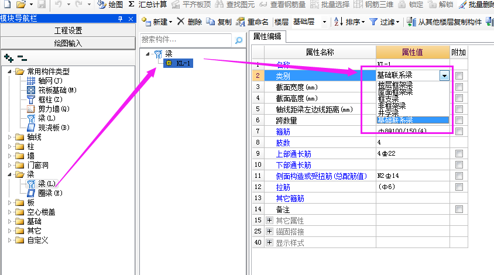Select 筏板基础(M) in navigation tree

tap(57, 91)
